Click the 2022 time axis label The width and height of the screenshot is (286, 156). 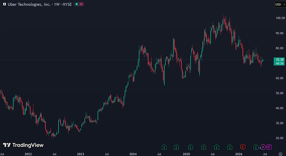pyautogui.click(x=28, y=154)
